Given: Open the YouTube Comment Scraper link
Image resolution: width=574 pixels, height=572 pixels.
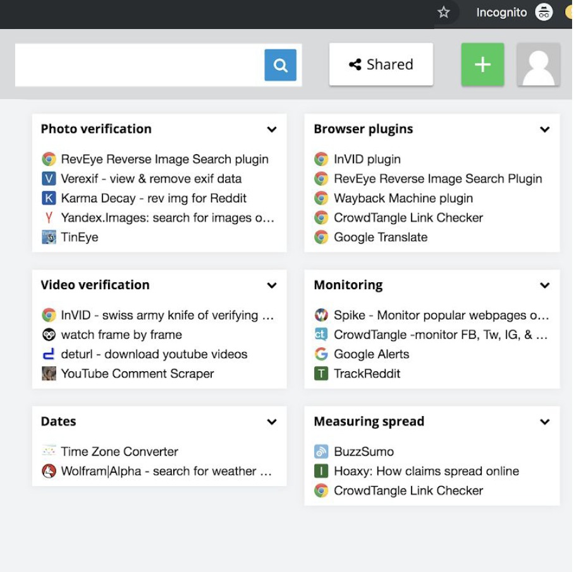Looking at the screenshot, I should 137,374.
